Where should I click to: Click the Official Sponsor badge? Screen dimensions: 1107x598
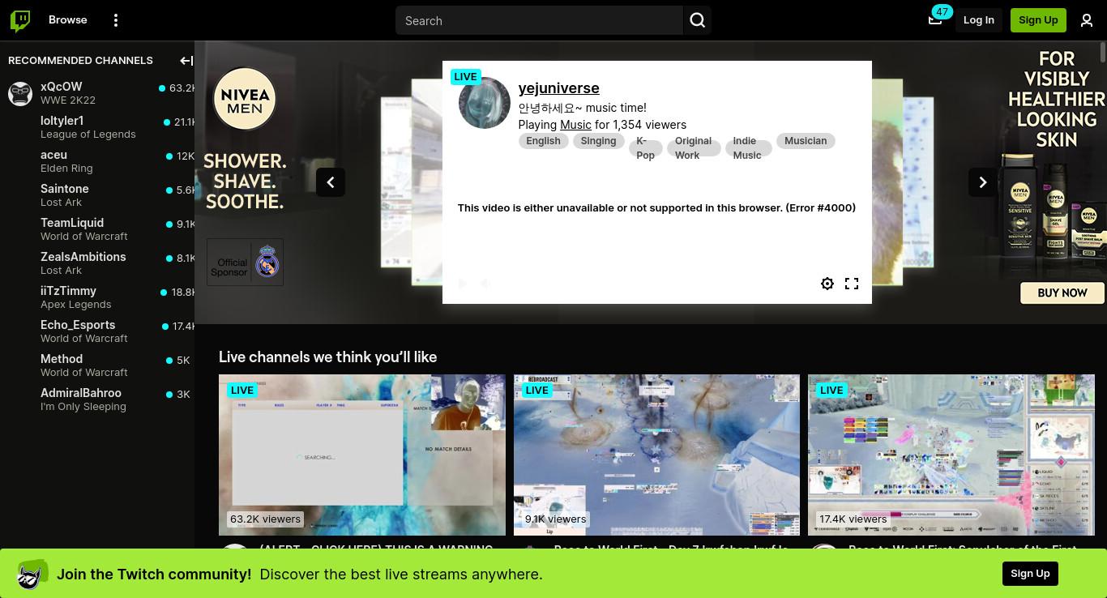[x=245, y=263]
